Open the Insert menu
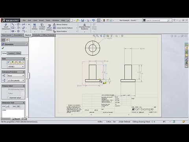The image size is (189, 142). pos(41,21)
